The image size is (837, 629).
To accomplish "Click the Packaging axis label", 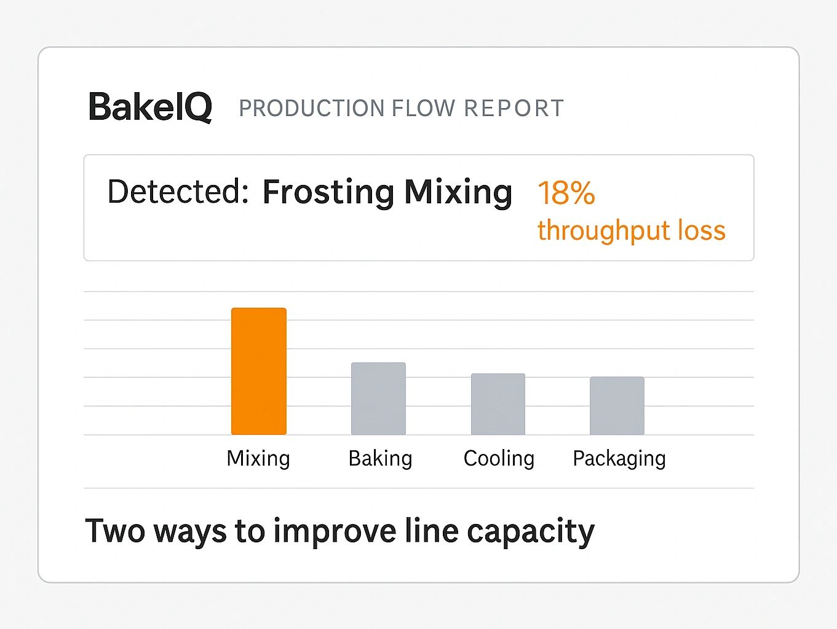I will coord(619,459).
